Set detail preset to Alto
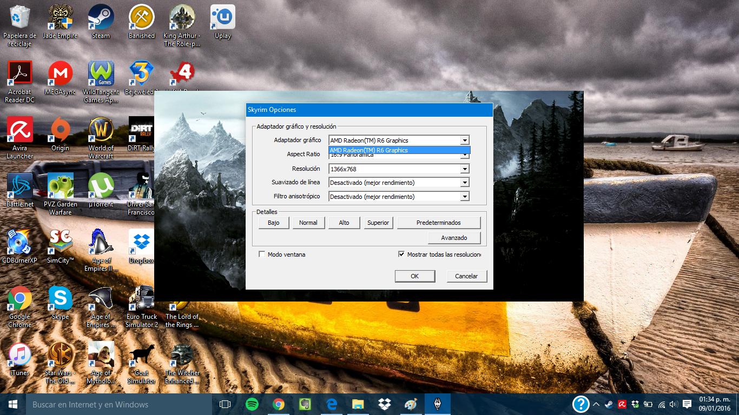Screen dimensions: 739x415 pyautogui.click(x=344, y=223)
